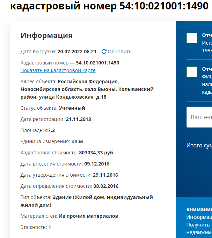The width and height of the screenshot is (212, 238).
Task: Click Итого сум text on blue panel
Action: coord(199,145)
